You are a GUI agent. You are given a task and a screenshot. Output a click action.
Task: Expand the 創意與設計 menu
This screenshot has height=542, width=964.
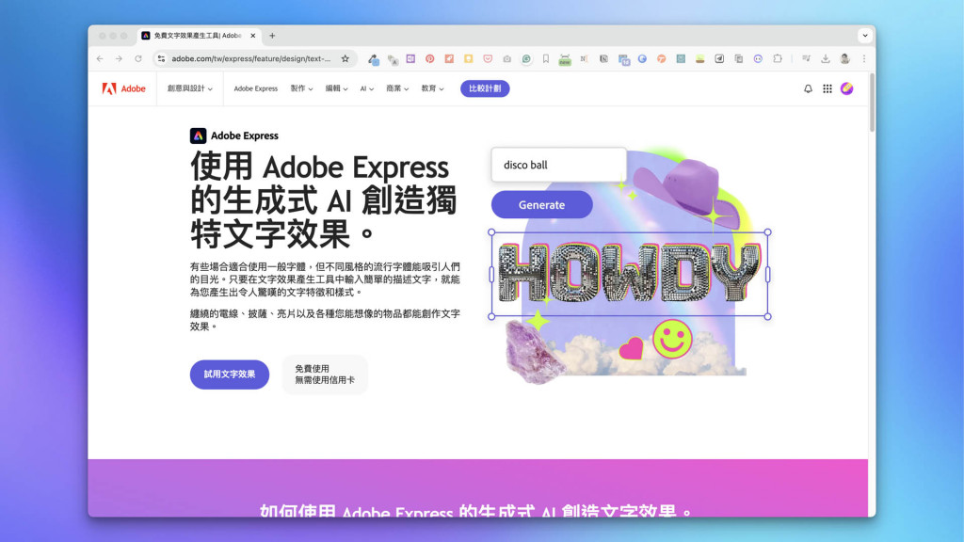click(189, 88)
